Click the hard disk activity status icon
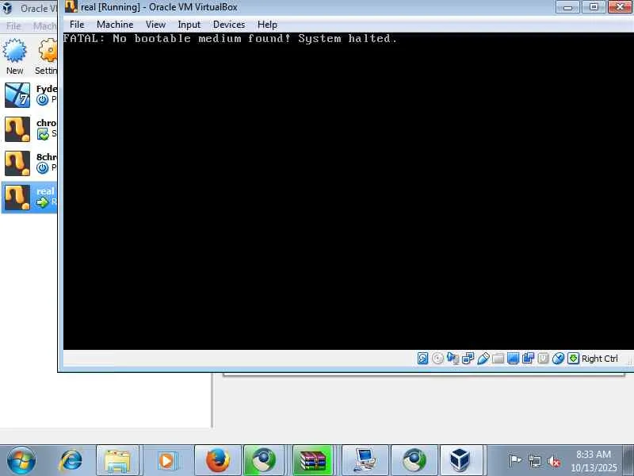This screenshot has height=476, width=634. tap(422, 359)
